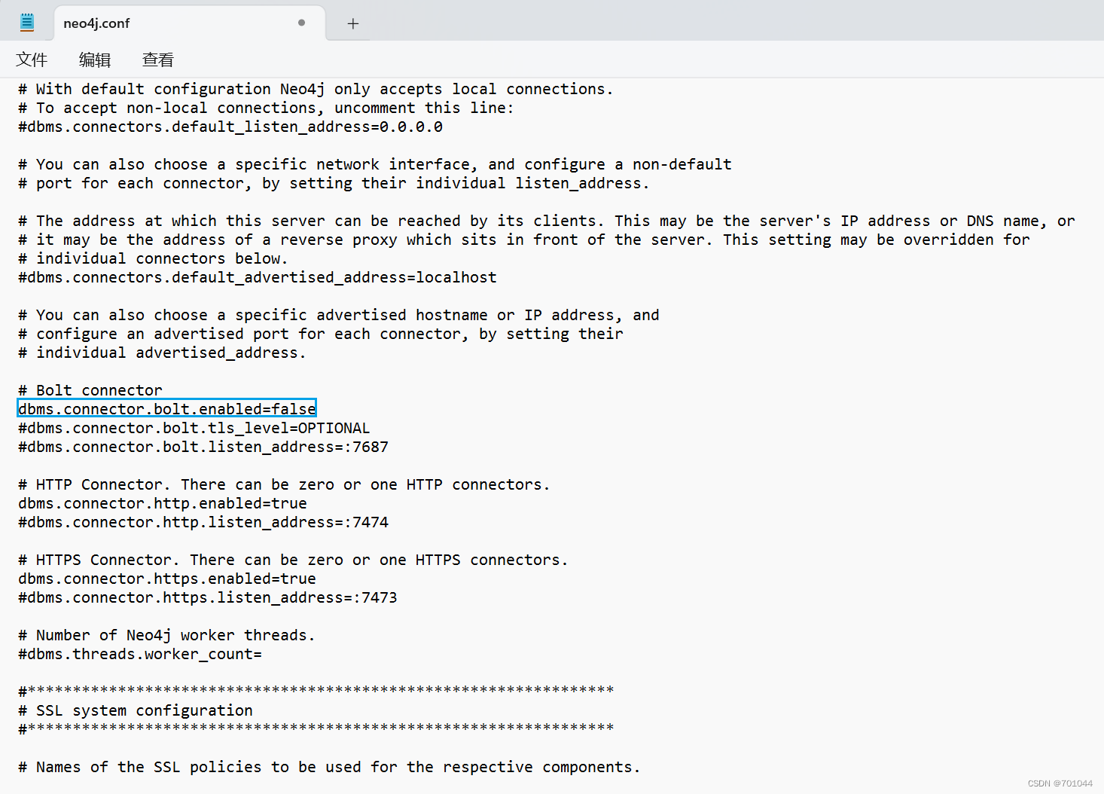The width and height of the screenshot is (1104, 794).
Task: Click the '# port for each connector' comment line
Action: [x=334, y=183]
